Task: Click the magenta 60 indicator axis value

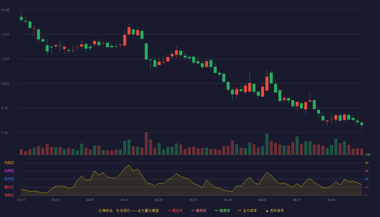Action: point(367,171)
